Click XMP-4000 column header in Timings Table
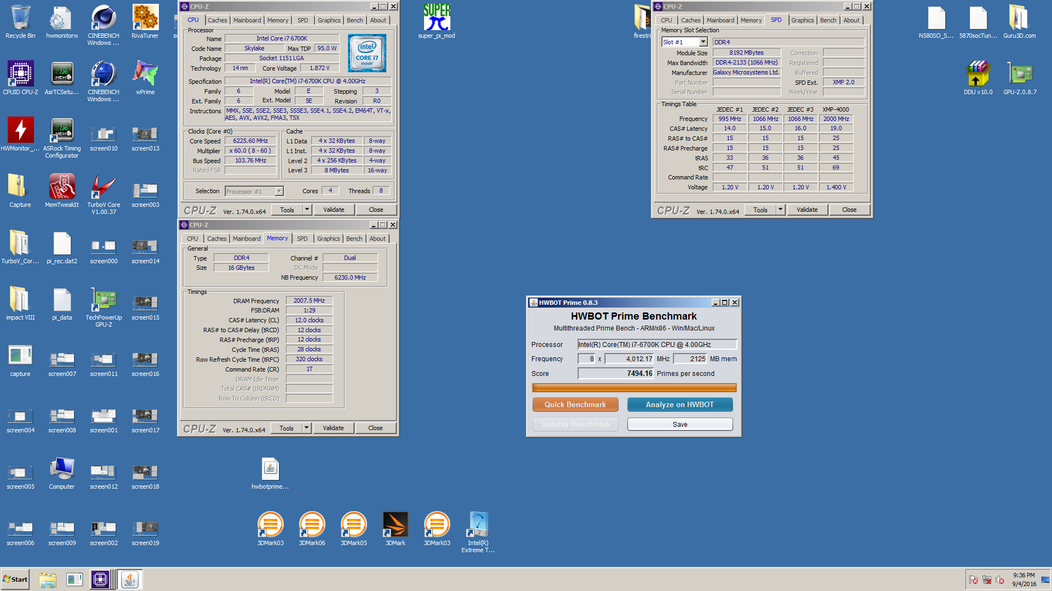This screenshot has height=591, width=1052. pyautogui.click(x=835, y=109)
